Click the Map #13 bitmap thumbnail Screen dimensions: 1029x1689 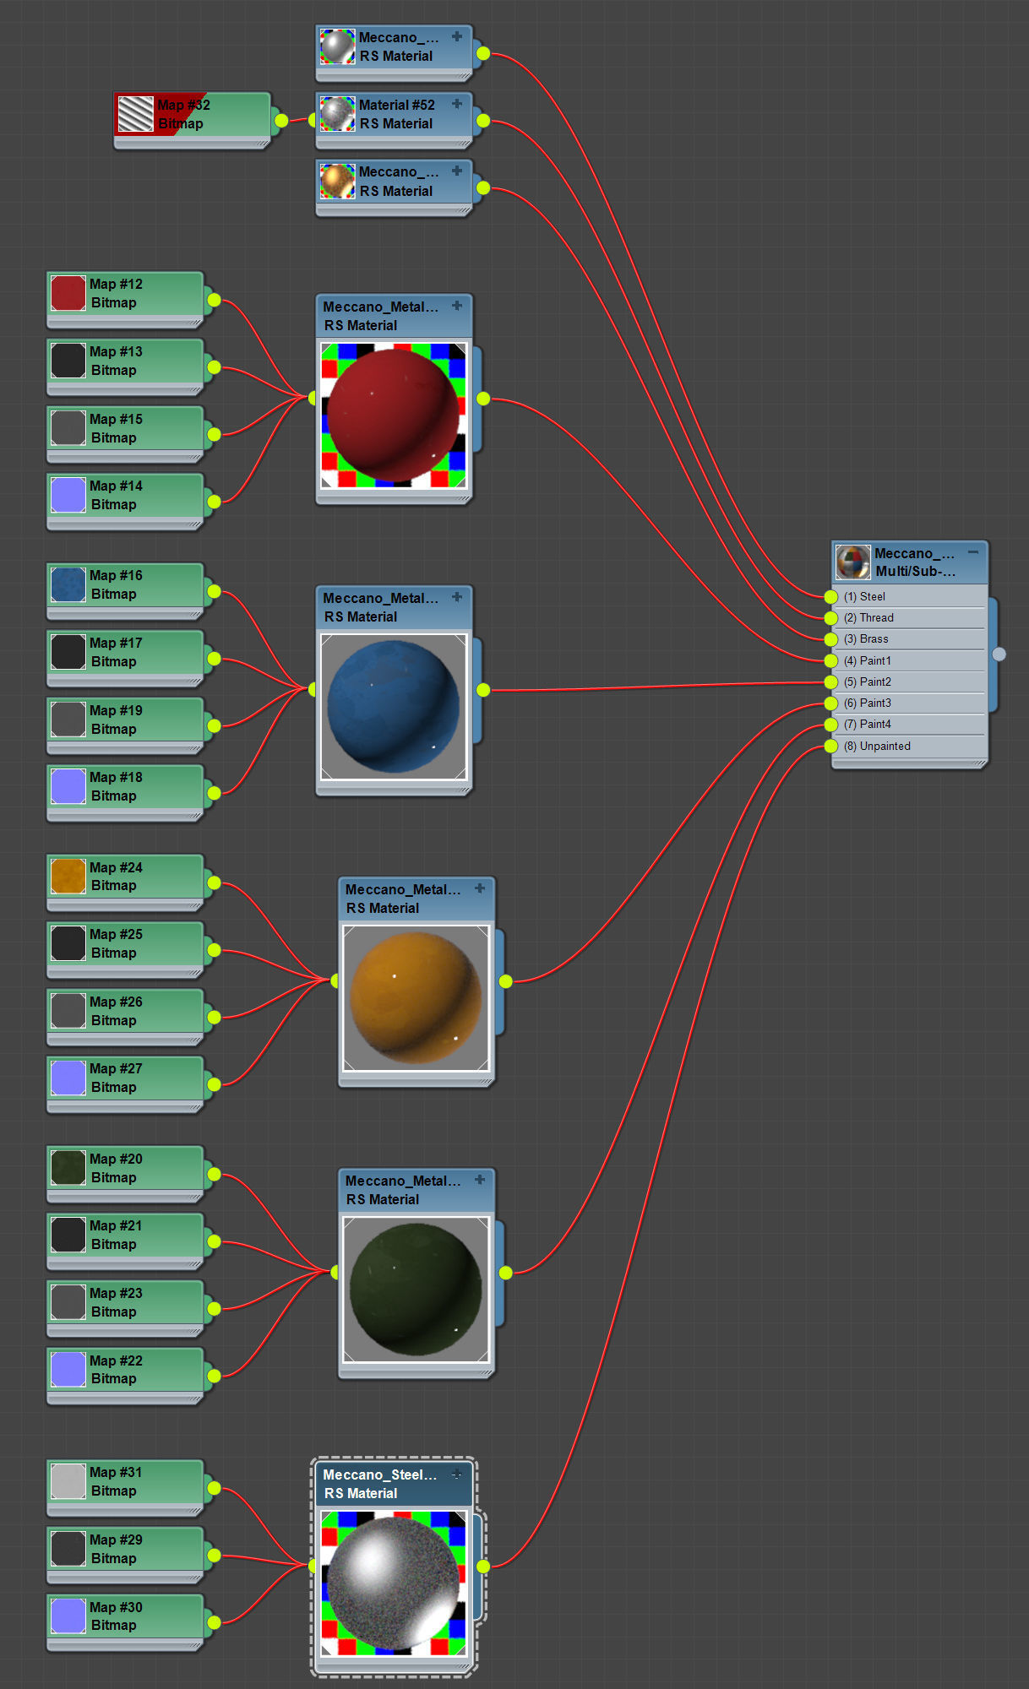click(x=68, y=361)
